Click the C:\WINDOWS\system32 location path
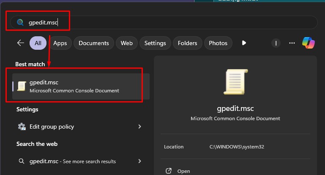This screenshot has width=325, height=175. coord(237,147)
